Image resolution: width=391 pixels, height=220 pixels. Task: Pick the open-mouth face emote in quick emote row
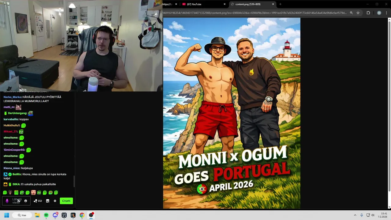pyautogui.click(x=33, y=193)
